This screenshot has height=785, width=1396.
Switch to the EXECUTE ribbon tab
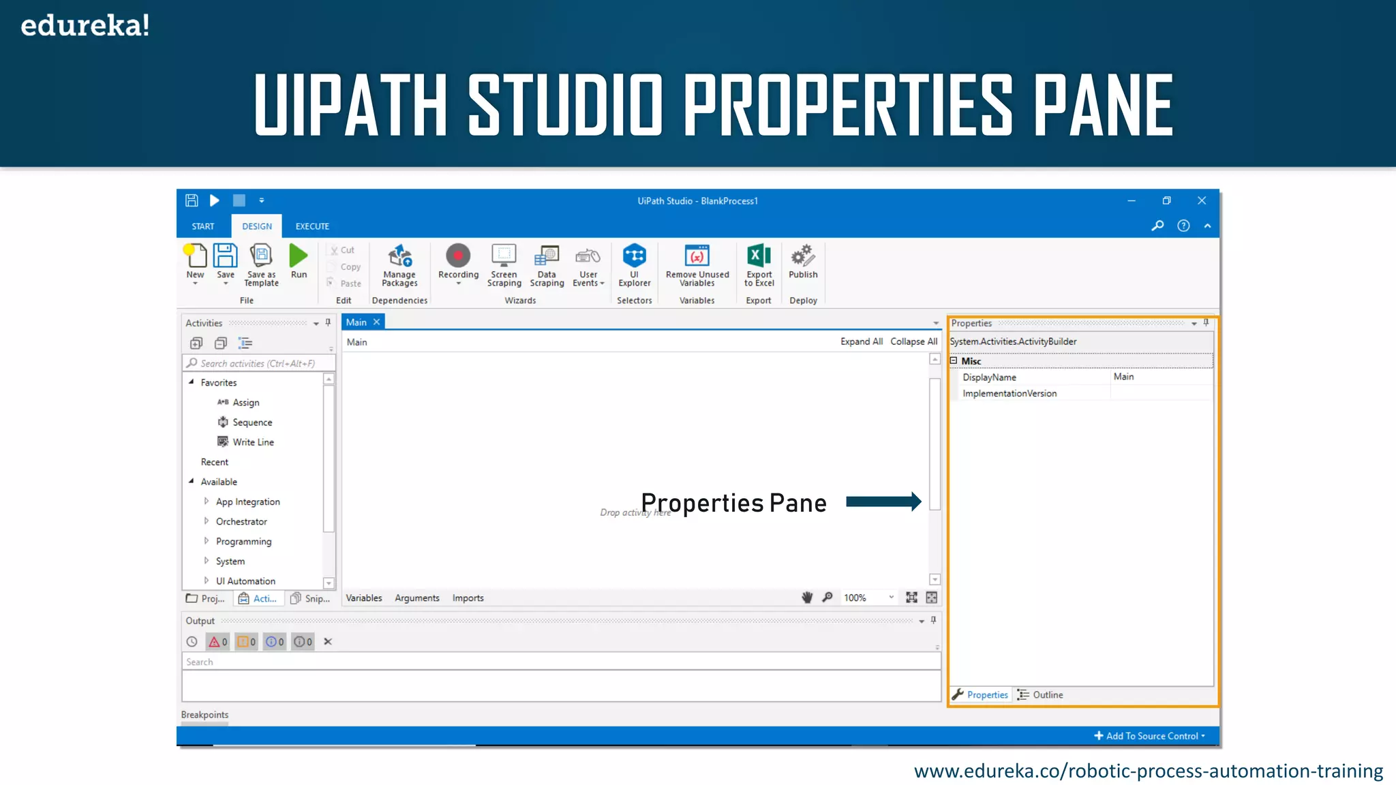tap(312, 226)
